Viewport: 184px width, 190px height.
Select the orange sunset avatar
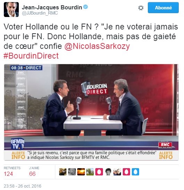click(81, 172)
